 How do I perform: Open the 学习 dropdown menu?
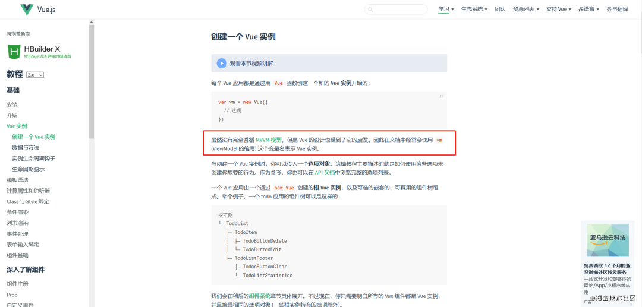tap(446, 9)
